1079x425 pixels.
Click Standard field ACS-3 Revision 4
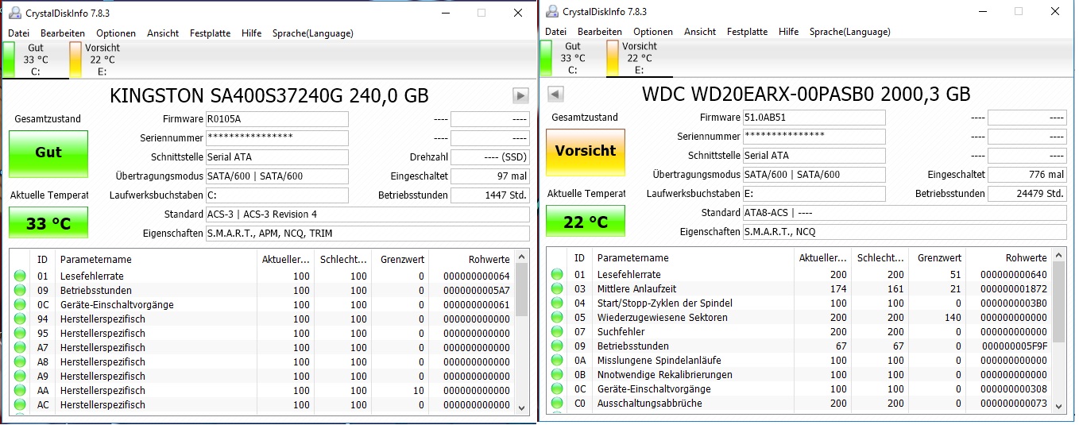coord(367,214)
